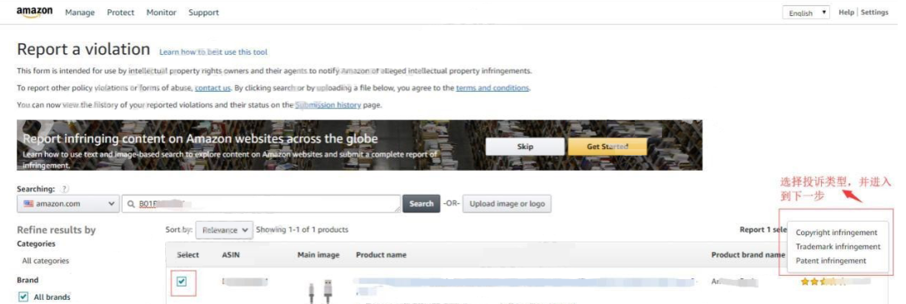This screenshot has height=304, width=906.
Task: Click the Searching help question icon
Action: pos(65,189)
